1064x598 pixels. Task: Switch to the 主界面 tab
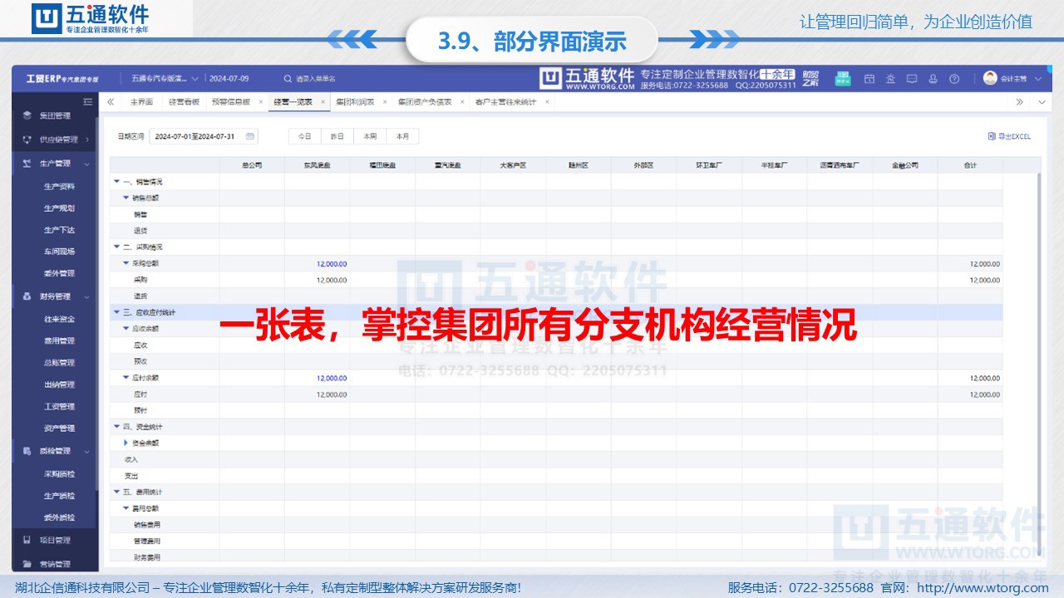(140, 102)
